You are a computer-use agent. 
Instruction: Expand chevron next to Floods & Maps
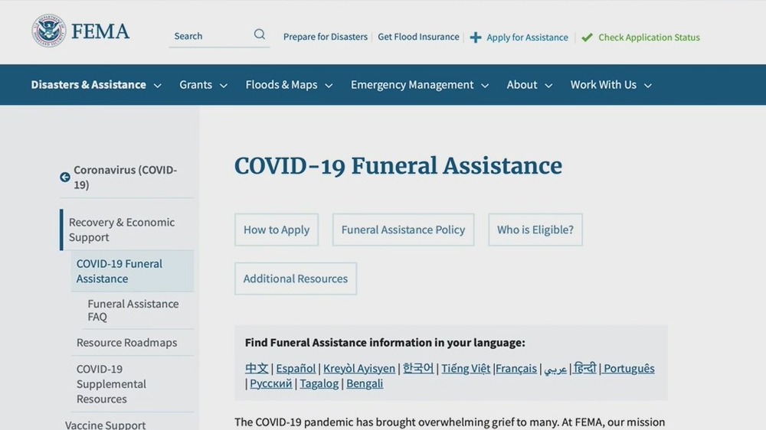(329, 86)
